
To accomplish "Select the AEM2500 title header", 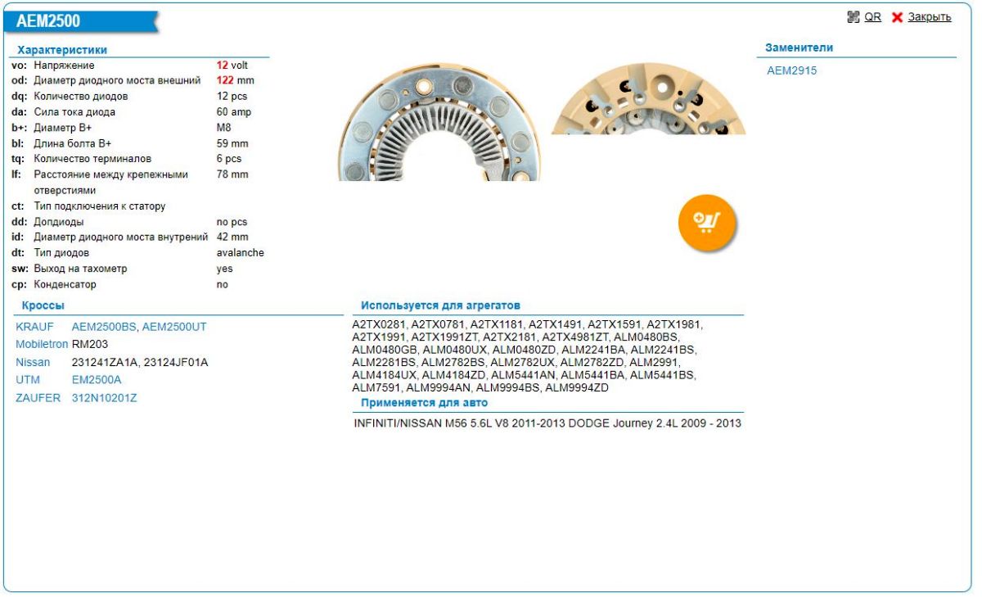I will tap(48, 22).
